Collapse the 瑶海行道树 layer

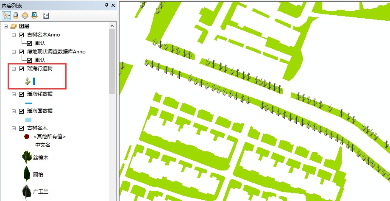14,69
